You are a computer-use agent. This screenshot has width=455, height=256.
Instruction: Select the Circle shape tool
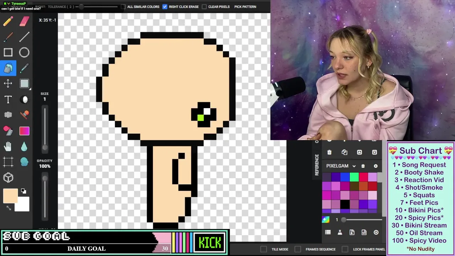24,53
